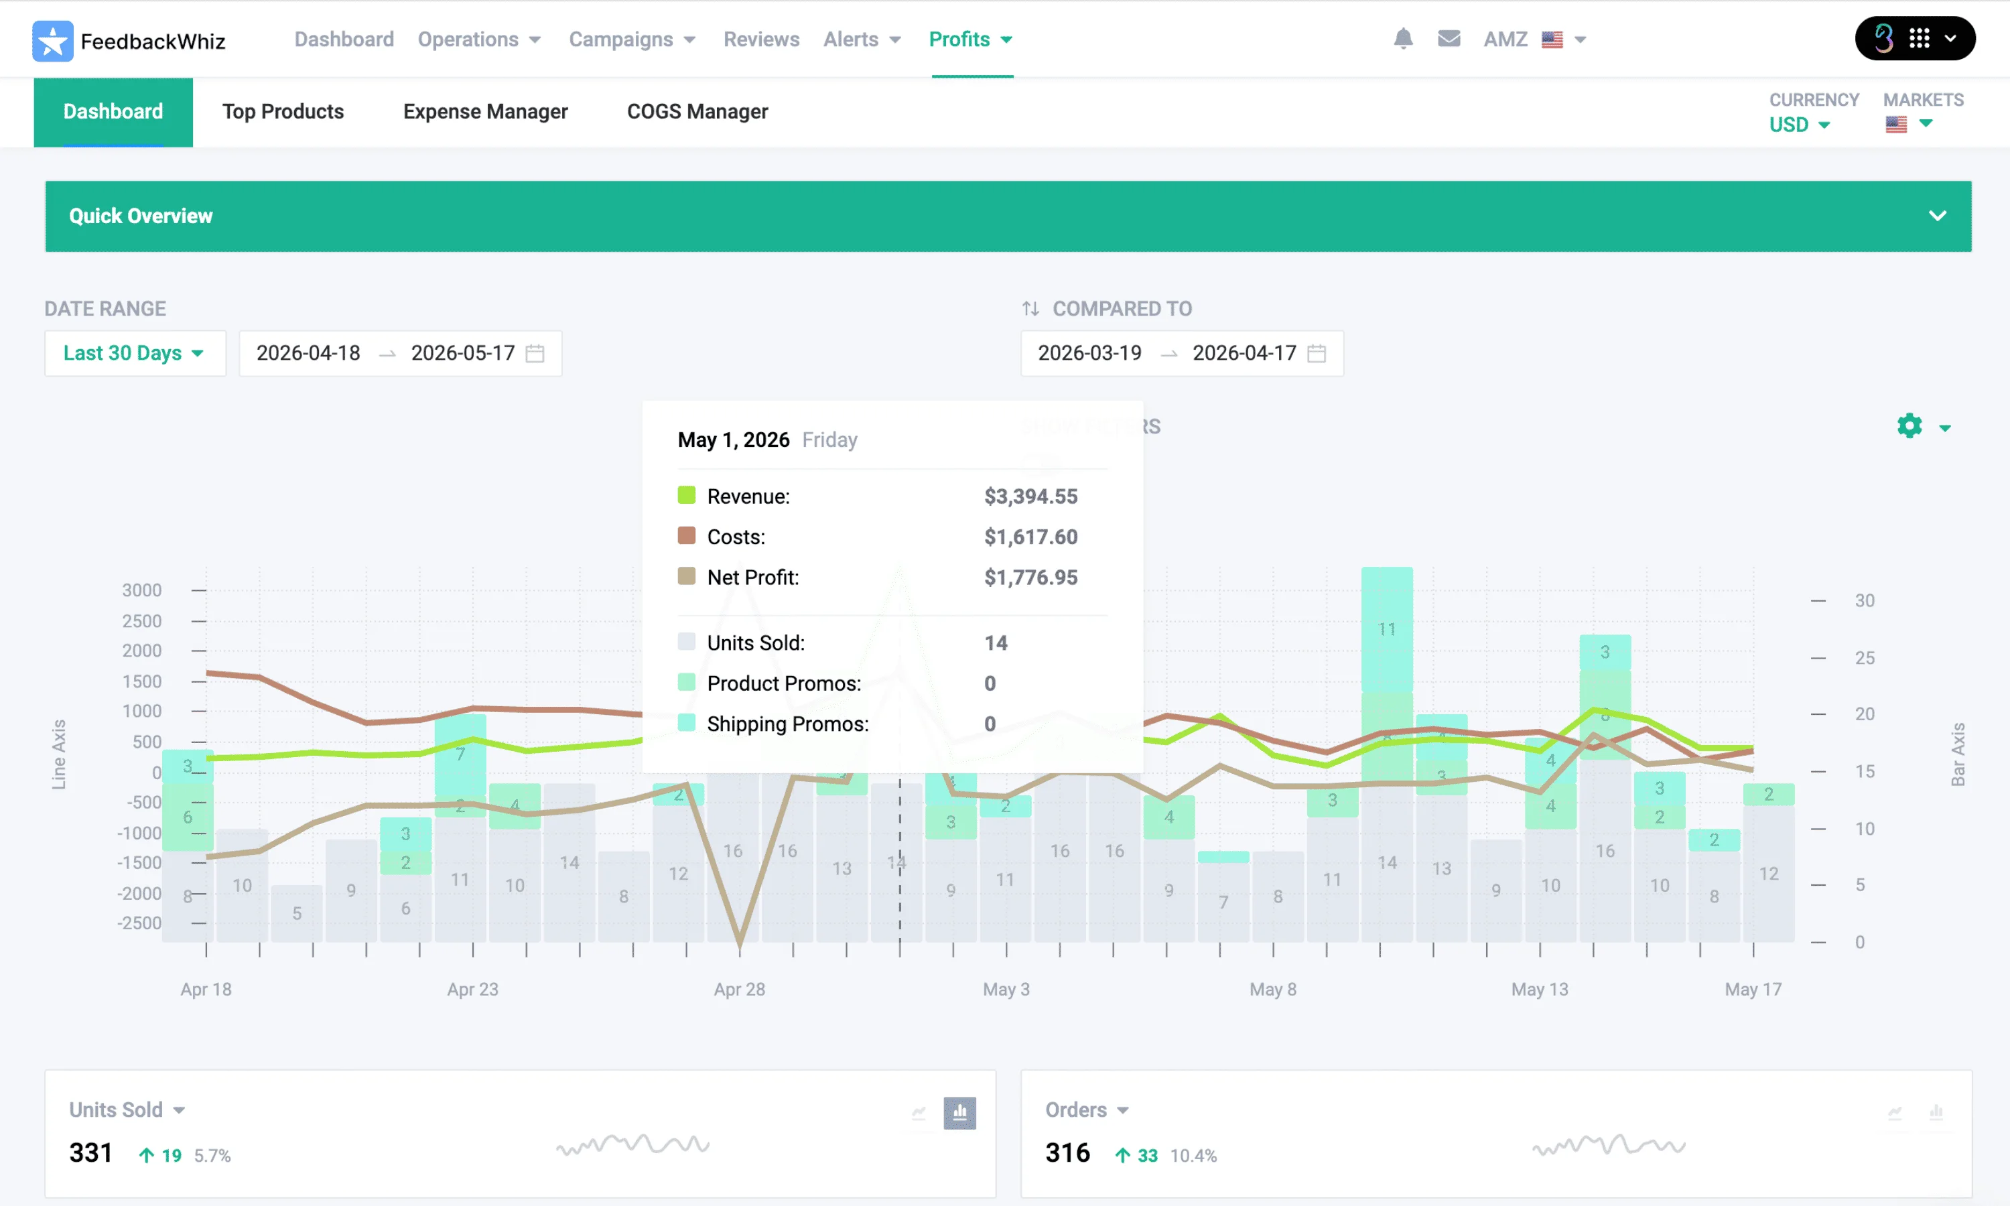Viewport: 2010px width, 1206px height.
Task: Click calendar icon in Compared To picker
Action: pos(1316,354)
